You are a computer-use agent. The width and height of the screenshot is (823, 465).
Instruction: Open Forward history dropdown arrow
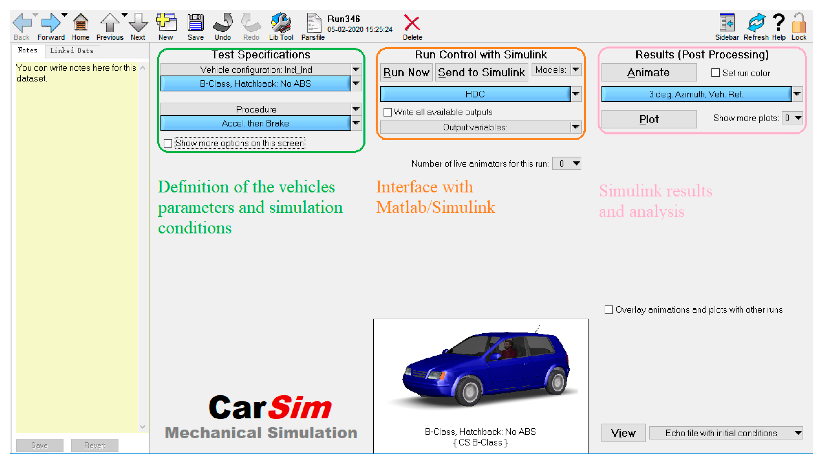click(65, 15)
